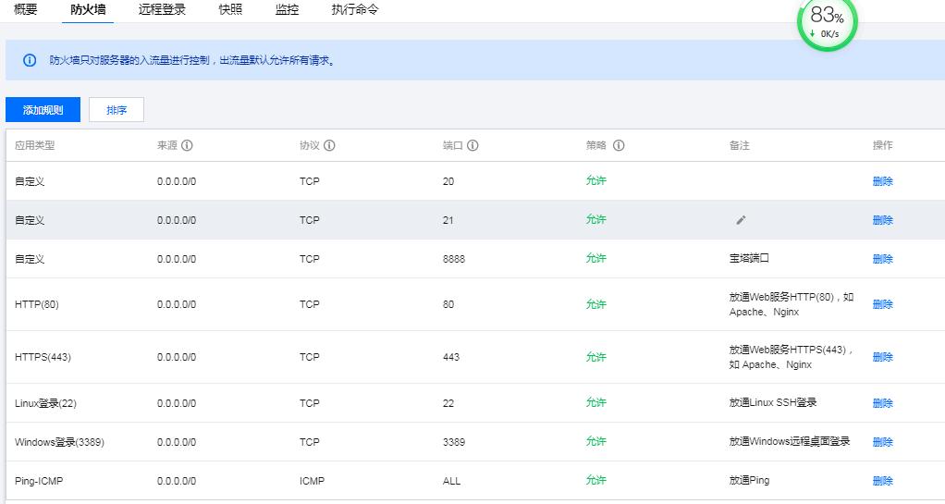Click the 宝塔端口 remark text
The image size is (945, 504).
coord(749,258)
